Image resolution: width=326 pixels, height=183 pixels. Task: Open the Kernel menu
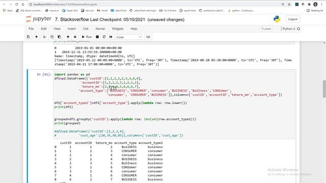click(100, 29)
